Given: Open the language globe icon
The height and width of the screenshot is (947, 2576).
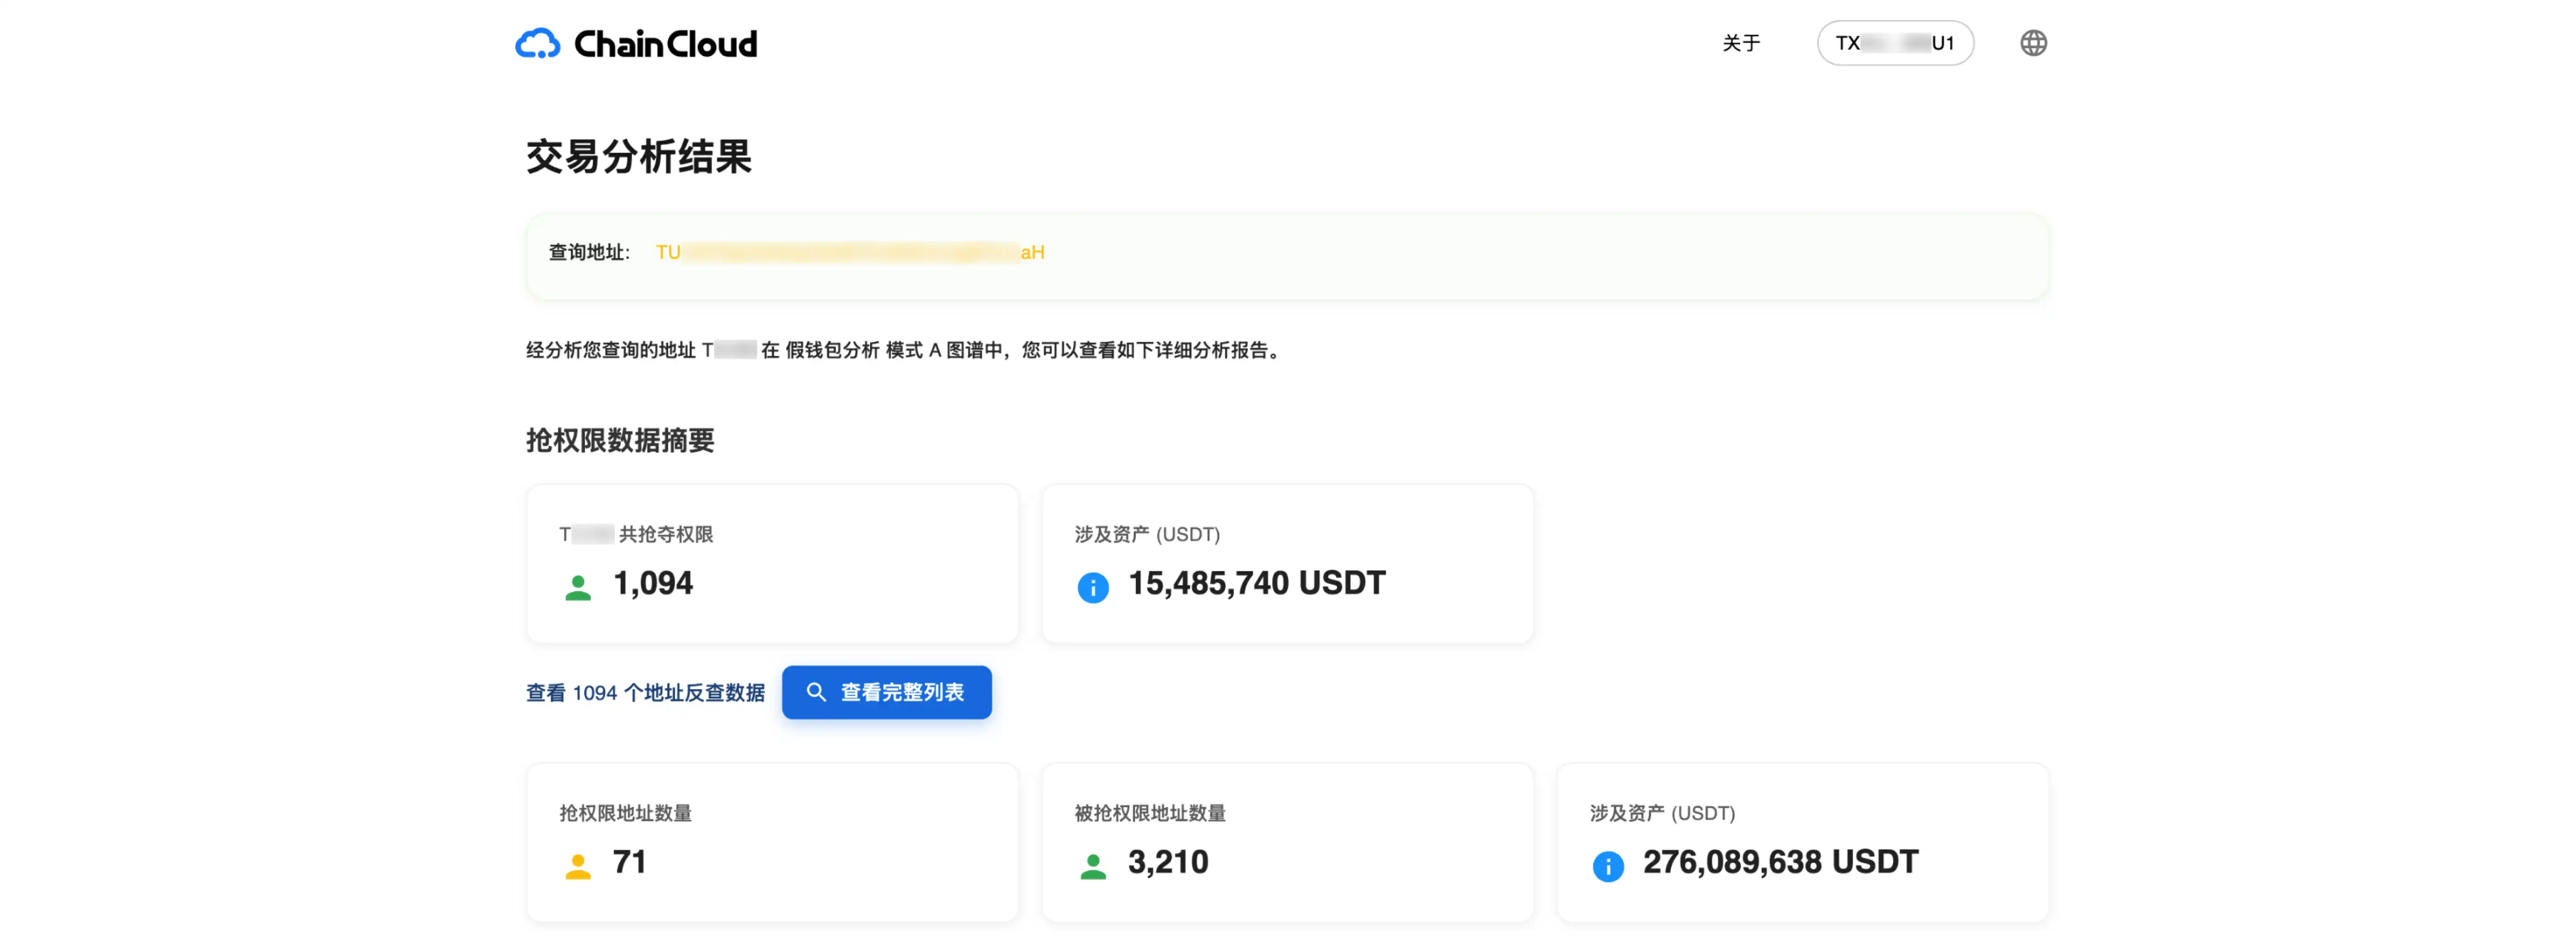Looking at the screenshot, I should click(2033, 43).
